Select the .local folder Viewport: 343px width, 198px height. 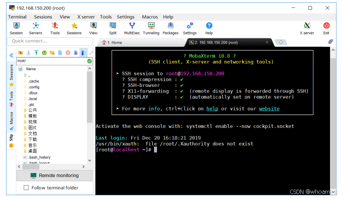pyautogui.click(x=32, y=99)
